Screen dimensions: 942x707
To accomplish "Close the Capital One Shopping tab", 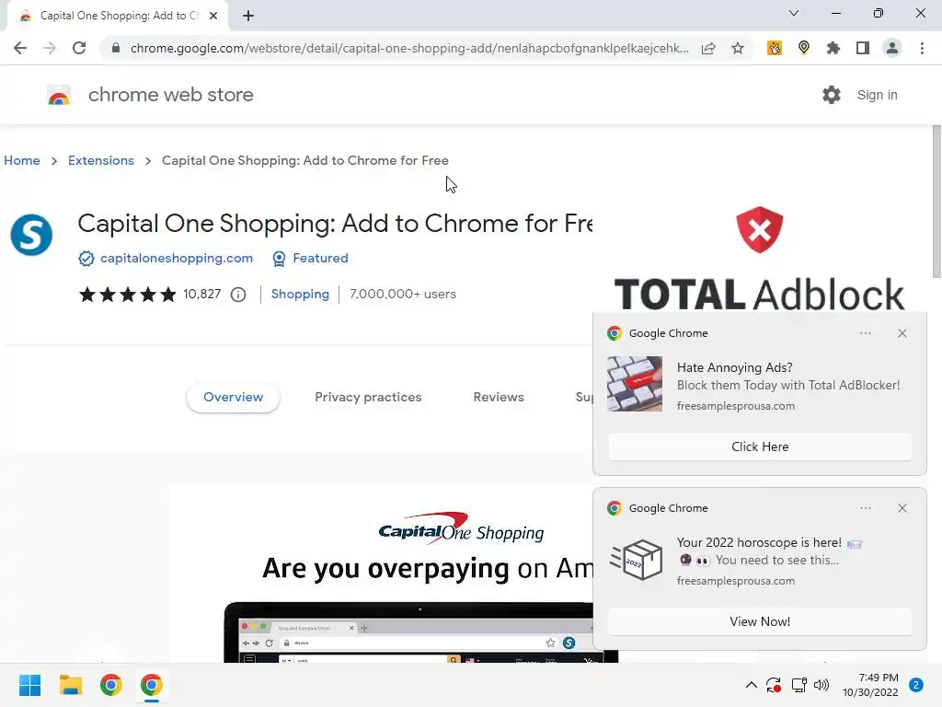I will coord(213,16).
